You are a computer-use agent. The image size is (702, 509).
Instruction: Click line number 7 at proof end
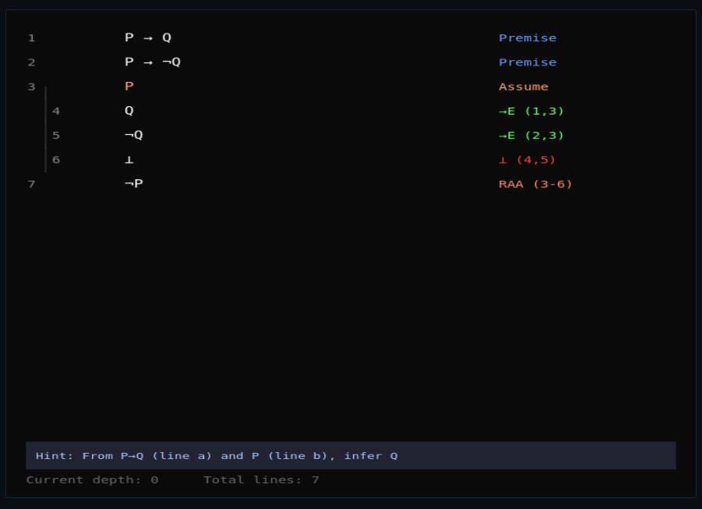(x=31, y=183)
